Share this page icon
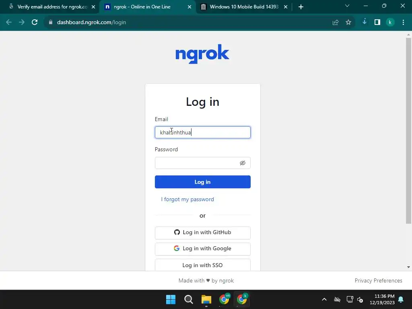The image size is (412, 309). click(x=336, y=23)
